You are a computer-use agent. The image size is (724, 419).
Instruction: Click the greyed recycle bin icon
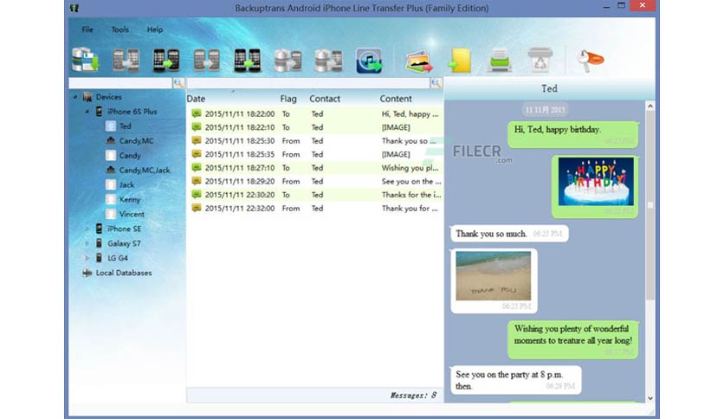point(540,60)
